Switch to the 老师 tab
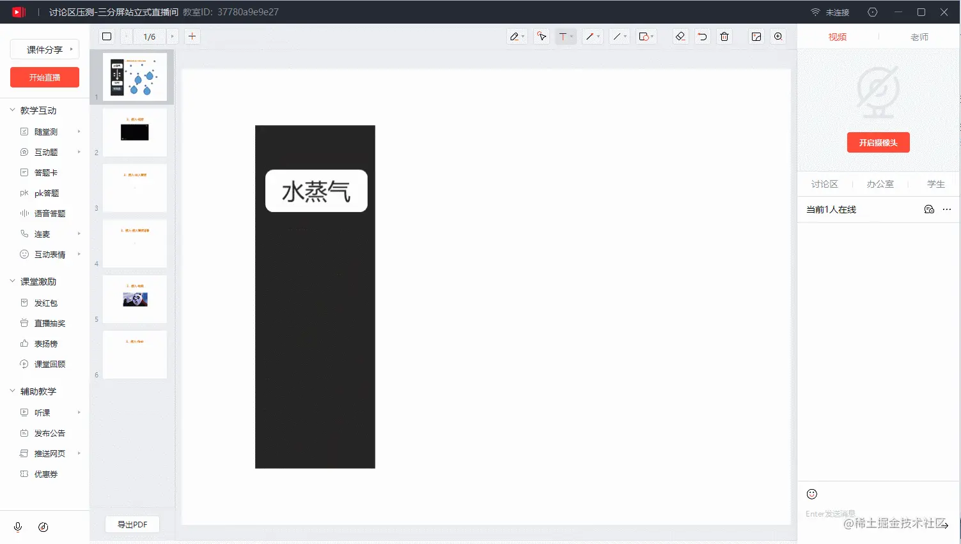 click(919, 36)
